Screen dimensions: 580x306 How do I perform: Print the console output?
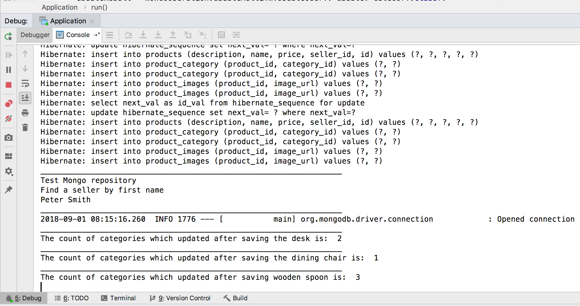25,113
